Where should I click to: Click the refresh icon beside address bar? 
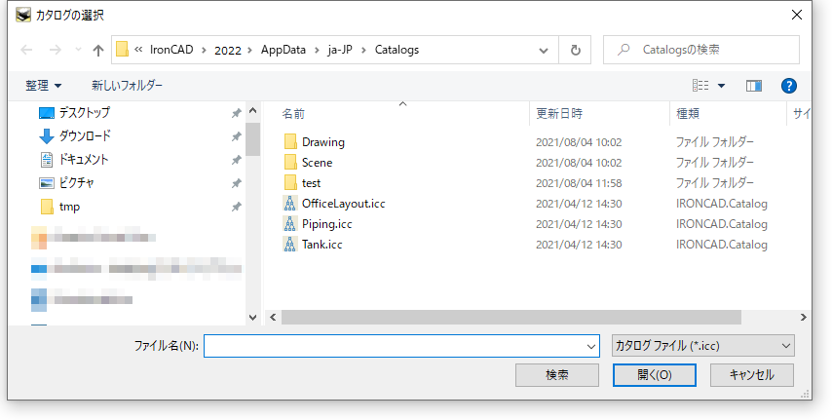575,50
